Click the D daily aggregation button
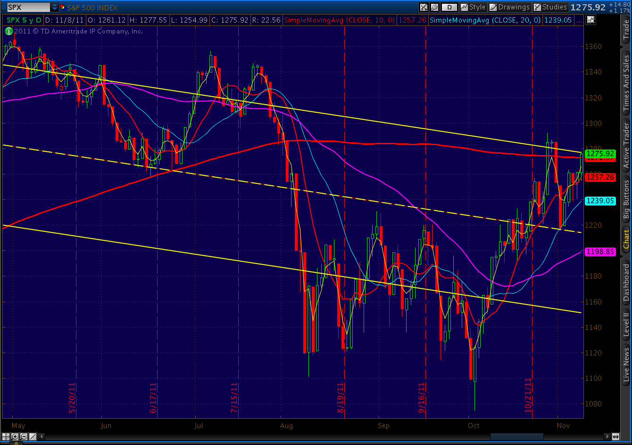 (450, 7)
